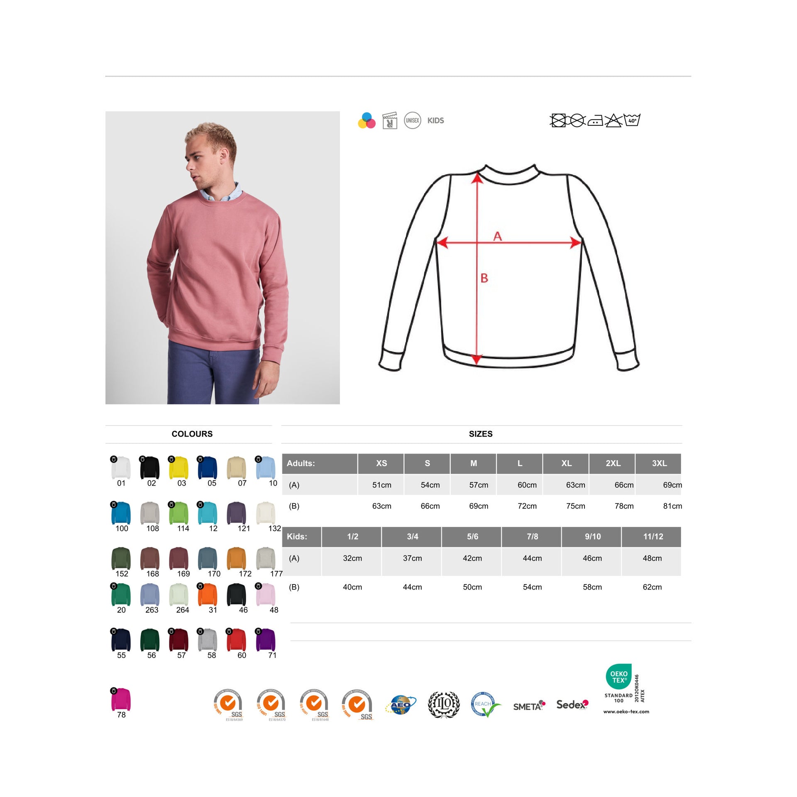
Task: Click the 7/8 kids size column header
Action: pos(532,536)
